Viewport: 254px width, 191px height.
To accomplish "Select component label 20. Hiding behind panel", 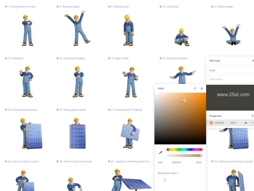I will (x=71, y=110).
